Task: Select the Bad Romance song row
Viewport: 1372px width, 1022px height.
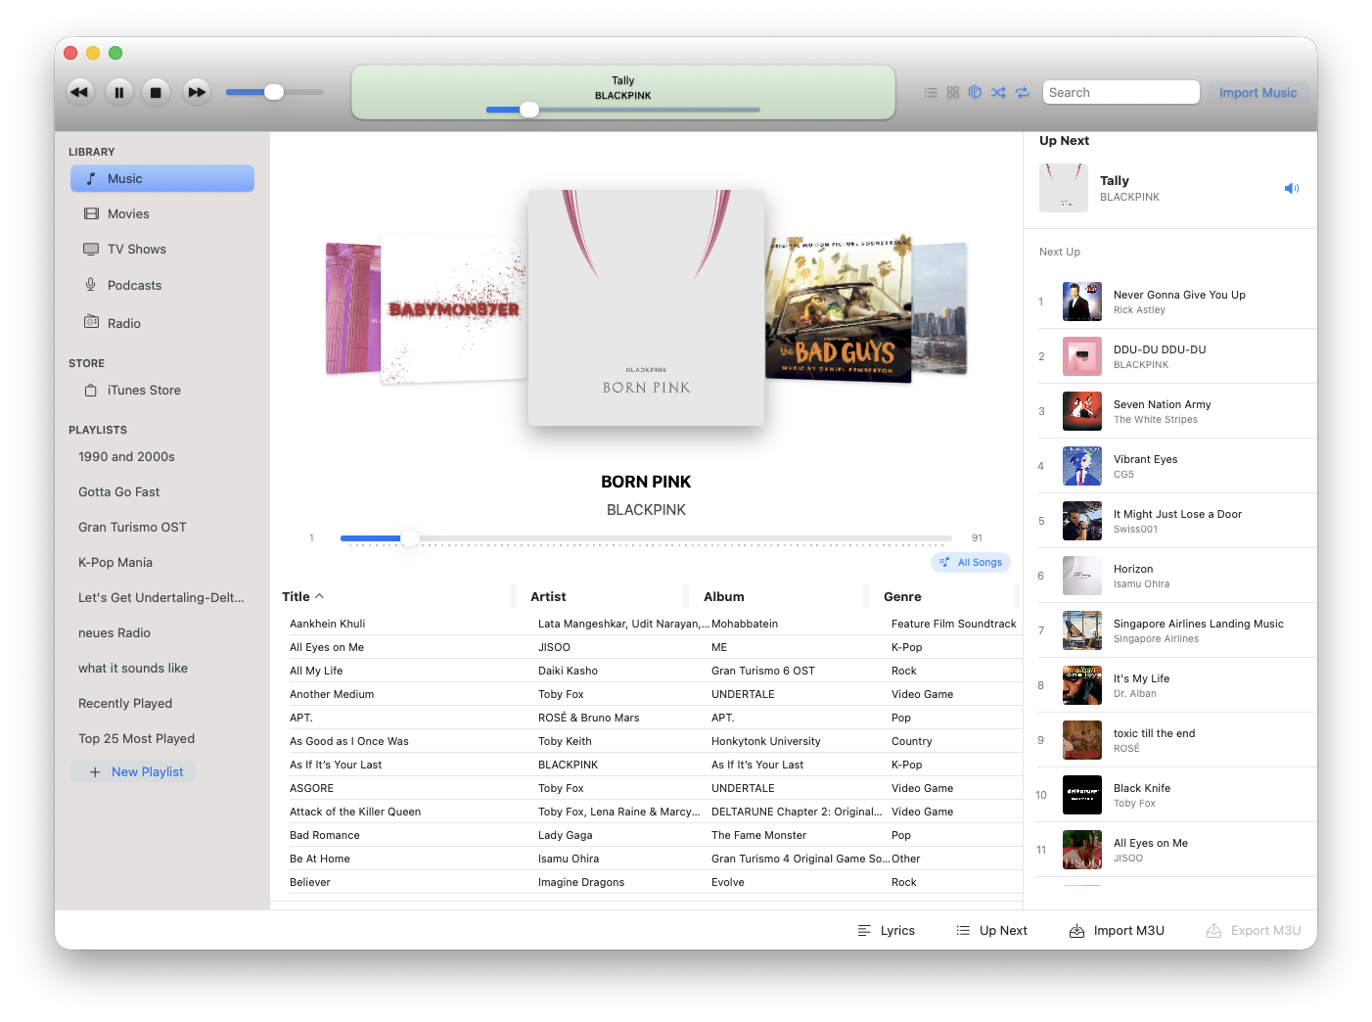Action: (651, 835)
